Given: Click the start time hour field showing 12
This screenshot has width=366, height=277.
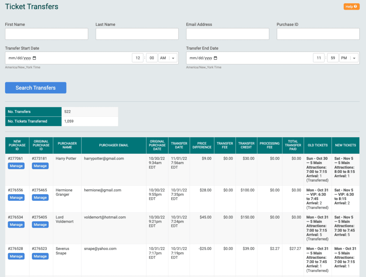Looking at the screenshot, I should click(138, 58).
